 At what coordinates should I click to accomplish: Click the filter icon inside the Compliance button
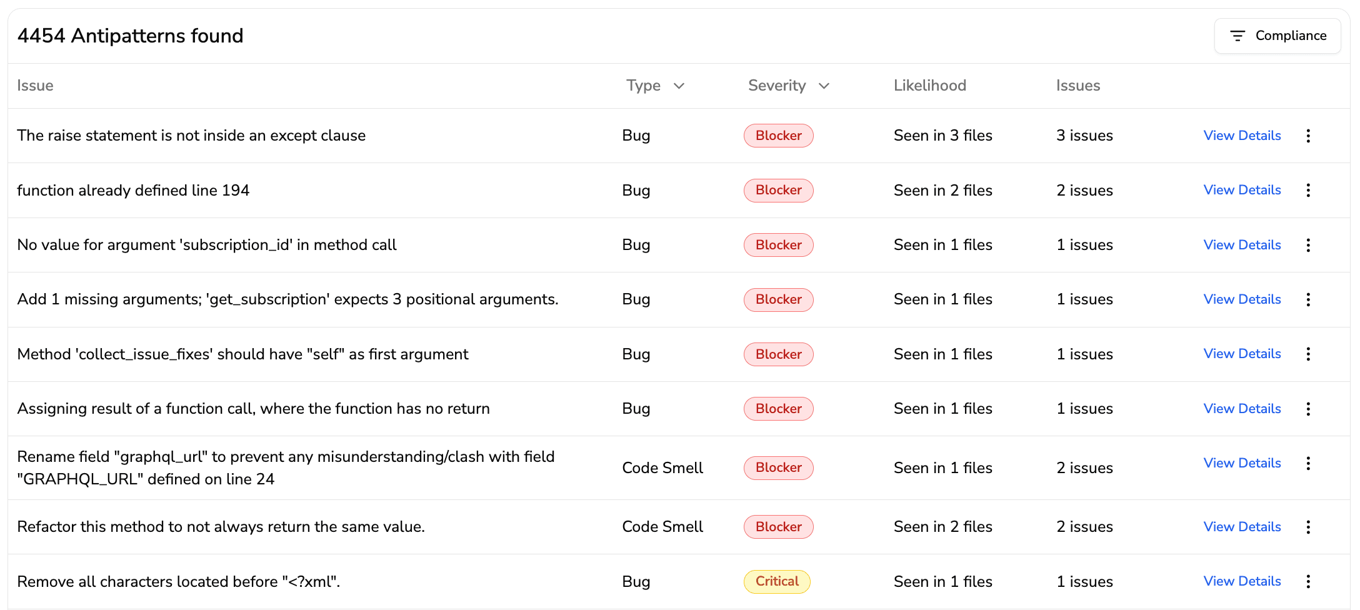(1237, 36)
